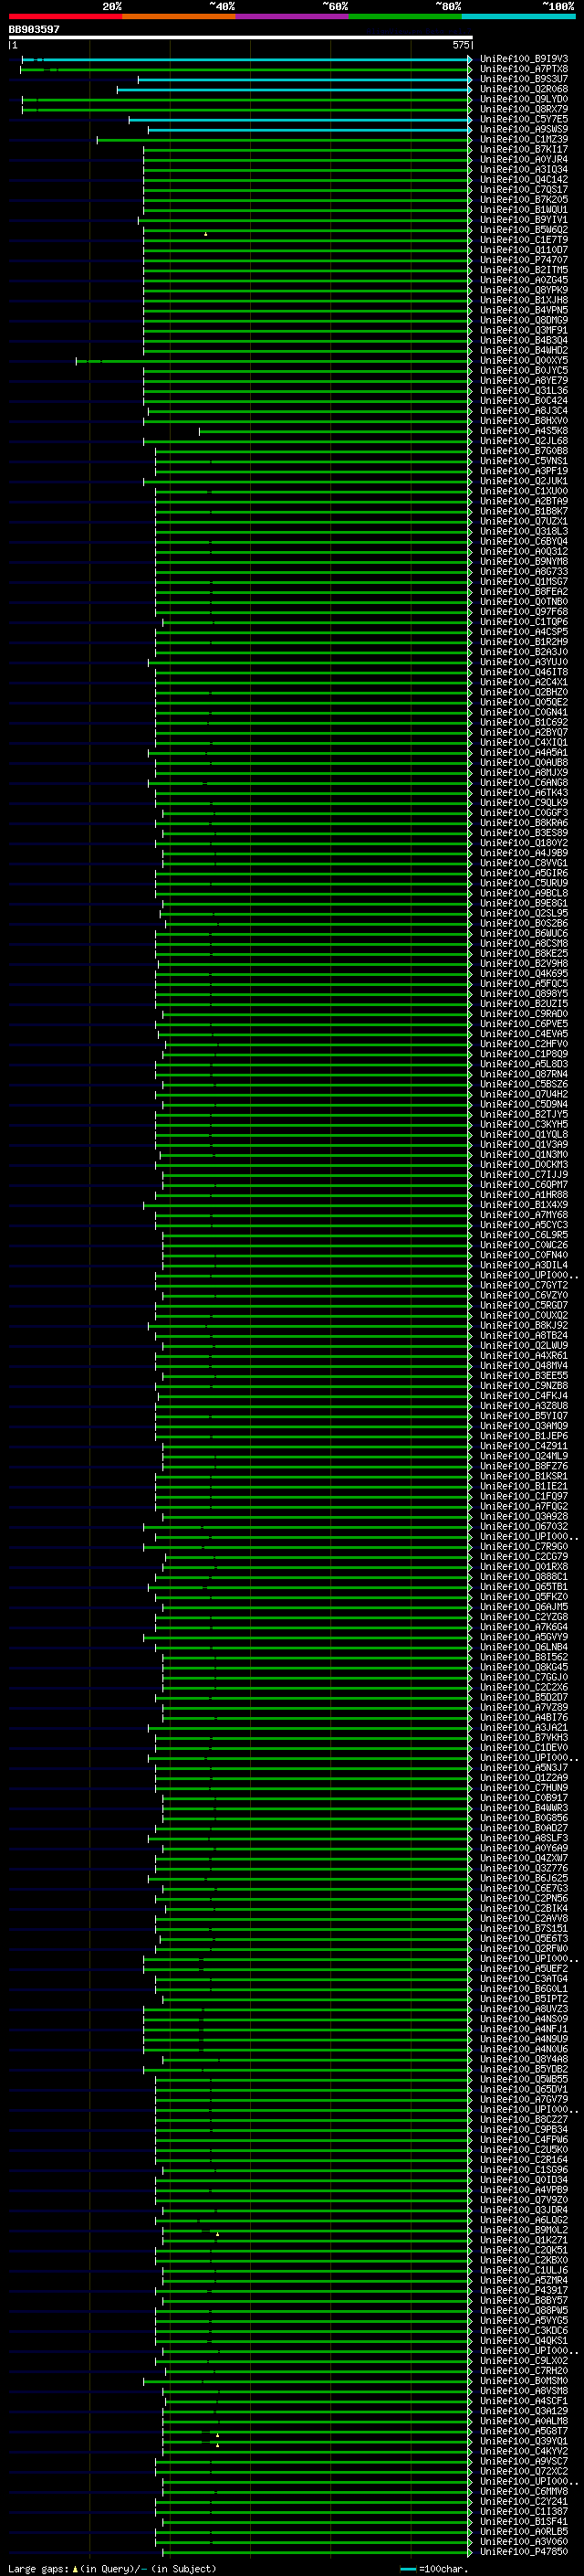Screen dimensions: 584x2576
Task: Click the green ~80% identity legend segment
Action: coord(405,16)
